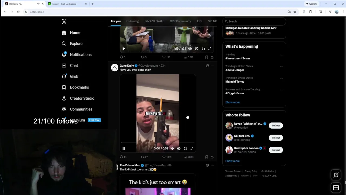
Task: Click the Premium Free trial badge
Action: [94, 120]
